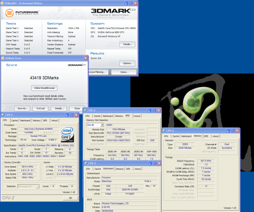The height and width of the screenshot is (212, 254).
Task: Click the memory Size value 2048 MBytes
Action: tap(185, 148)
